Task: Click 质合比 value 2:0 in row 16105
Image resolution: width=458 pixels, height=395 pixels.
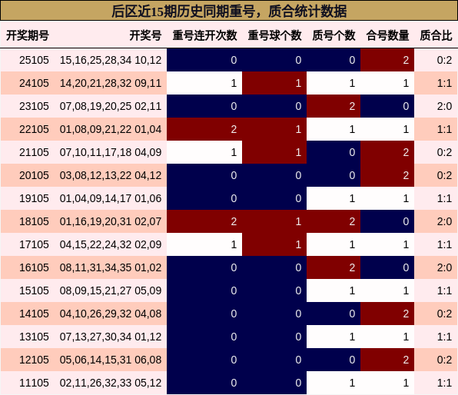Action: point(444,267)
